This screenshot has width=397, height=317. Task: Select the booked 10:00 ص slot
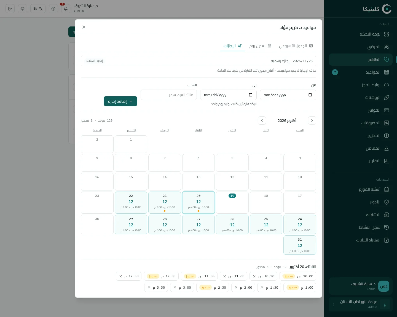[x=298, y=276]
